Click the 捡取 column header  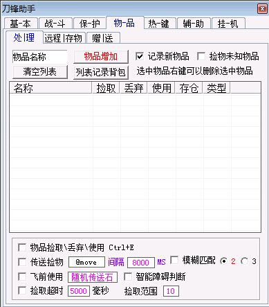106,88
